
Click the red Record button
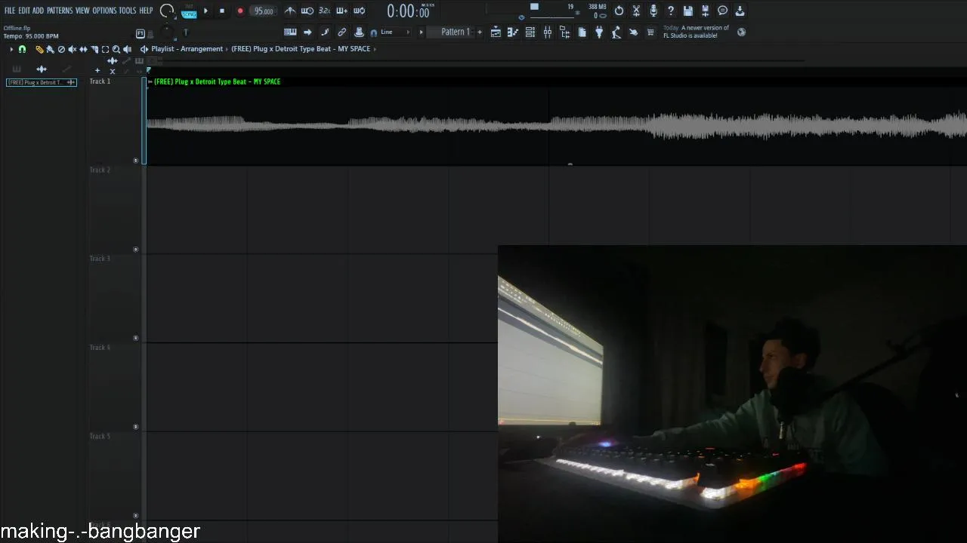[240, 11]
